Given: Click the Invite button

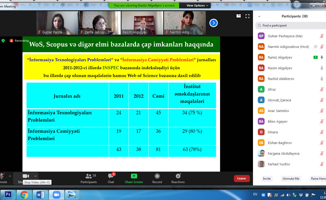Looking at the screenshot, I should click(267, 179).
